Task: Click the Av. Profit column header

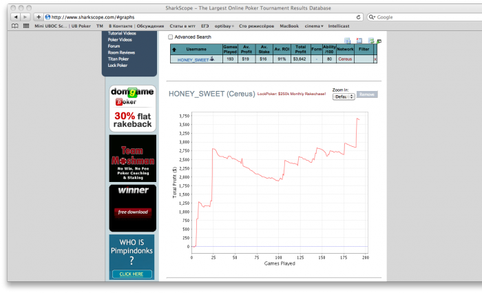Action: [247, 49]
